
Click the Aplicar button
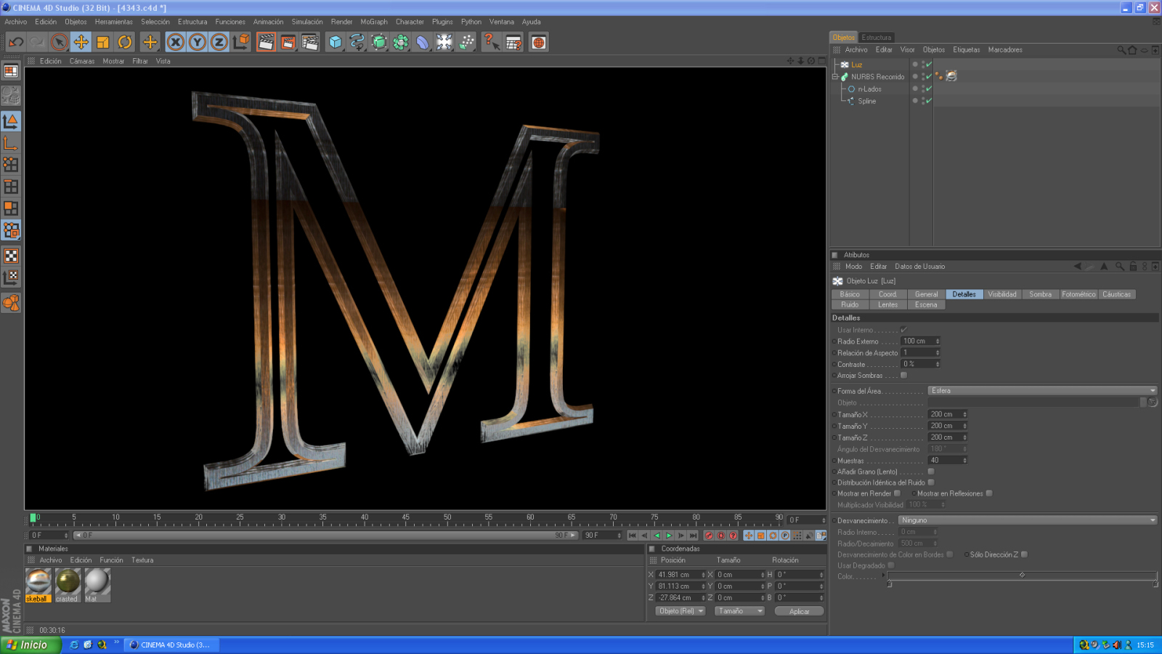click(799, 611)
